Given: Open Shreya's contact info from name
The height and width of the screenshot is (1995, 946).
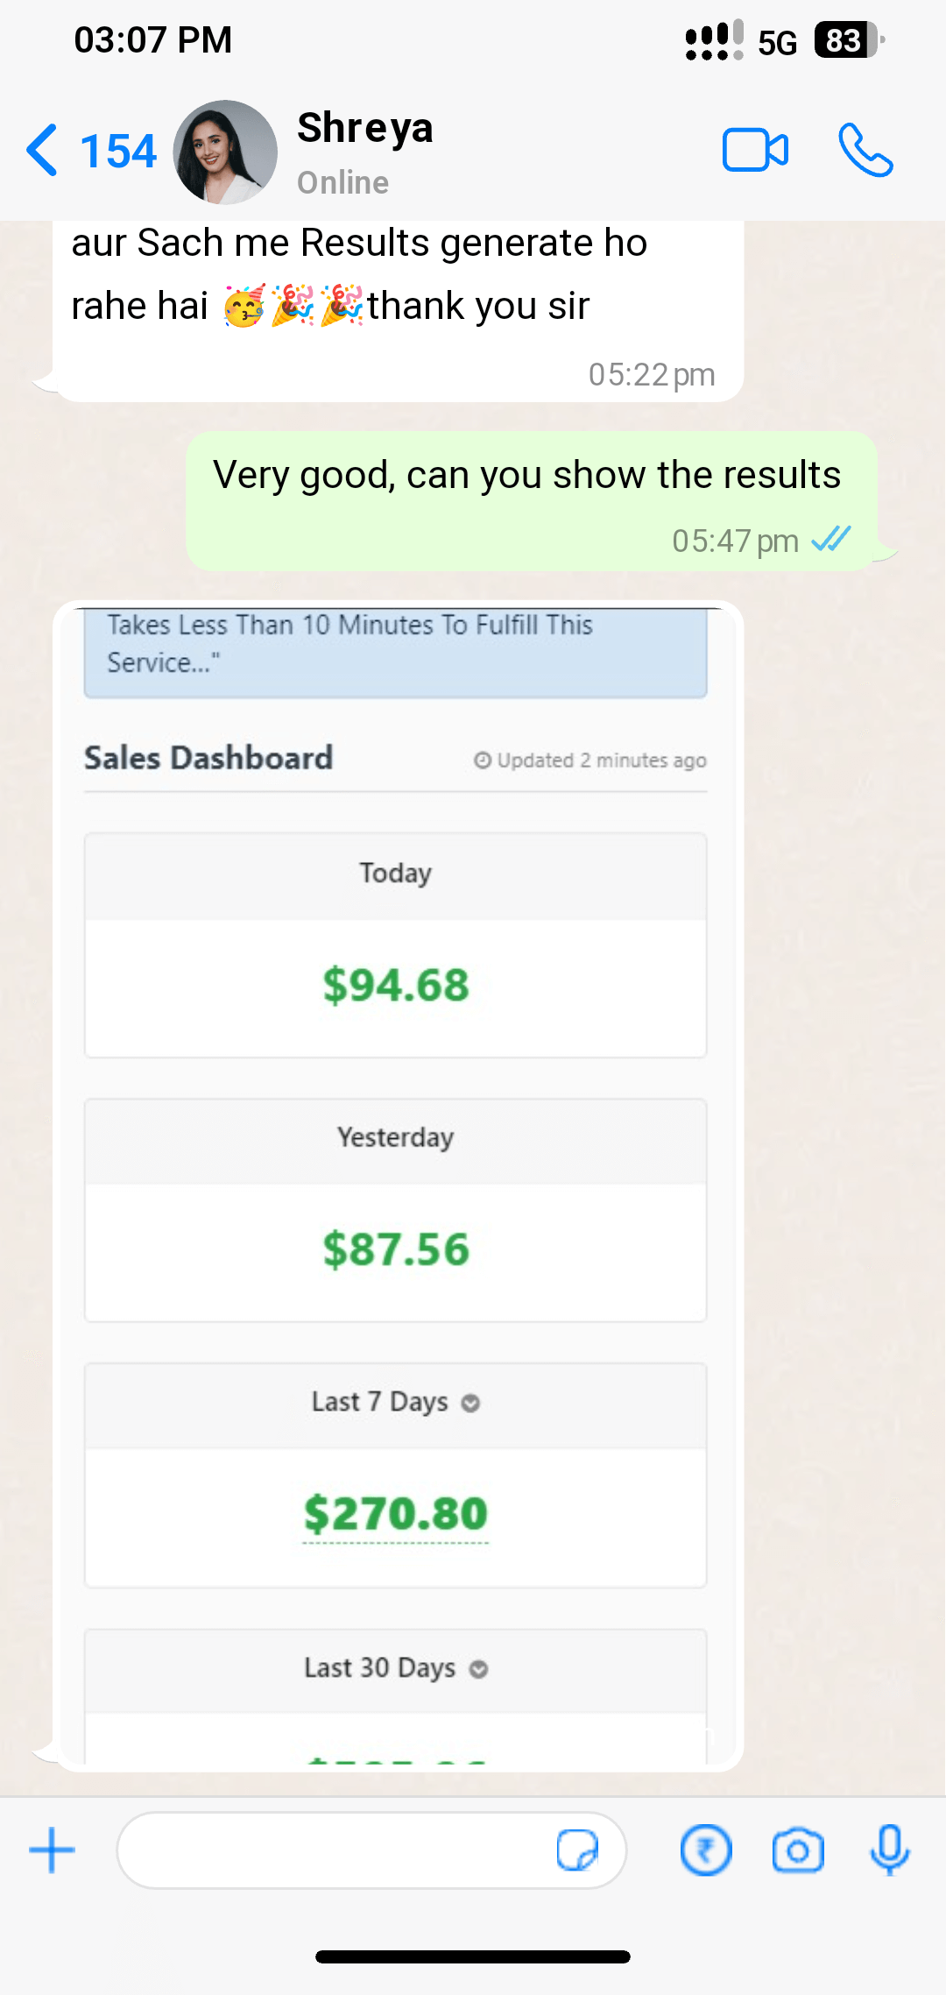Looking at the screenshot, I should [365, 130].
